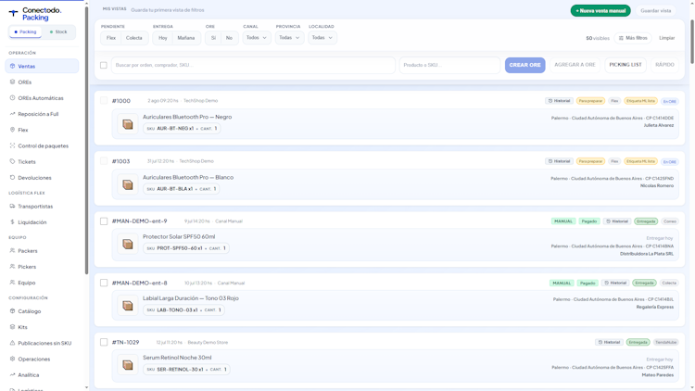This screenshot has width=695, height=391.
Task: Open Historial for order #1000
Action: click(559, 101)
